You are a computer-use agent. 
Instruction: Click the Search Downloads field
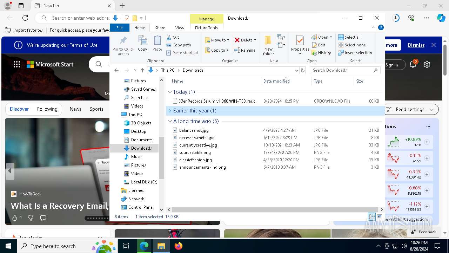pyautogui.click(x=345, y=70)
